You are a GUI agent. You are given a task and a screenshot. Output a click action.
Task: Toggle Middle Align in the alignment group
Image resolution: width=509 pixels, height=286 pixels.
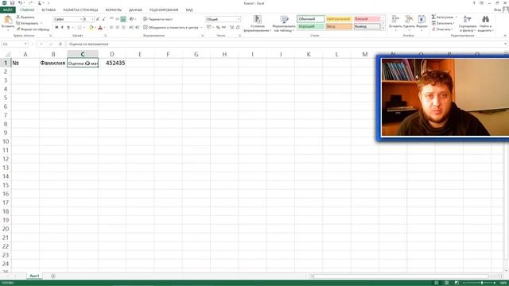(117, 19)
